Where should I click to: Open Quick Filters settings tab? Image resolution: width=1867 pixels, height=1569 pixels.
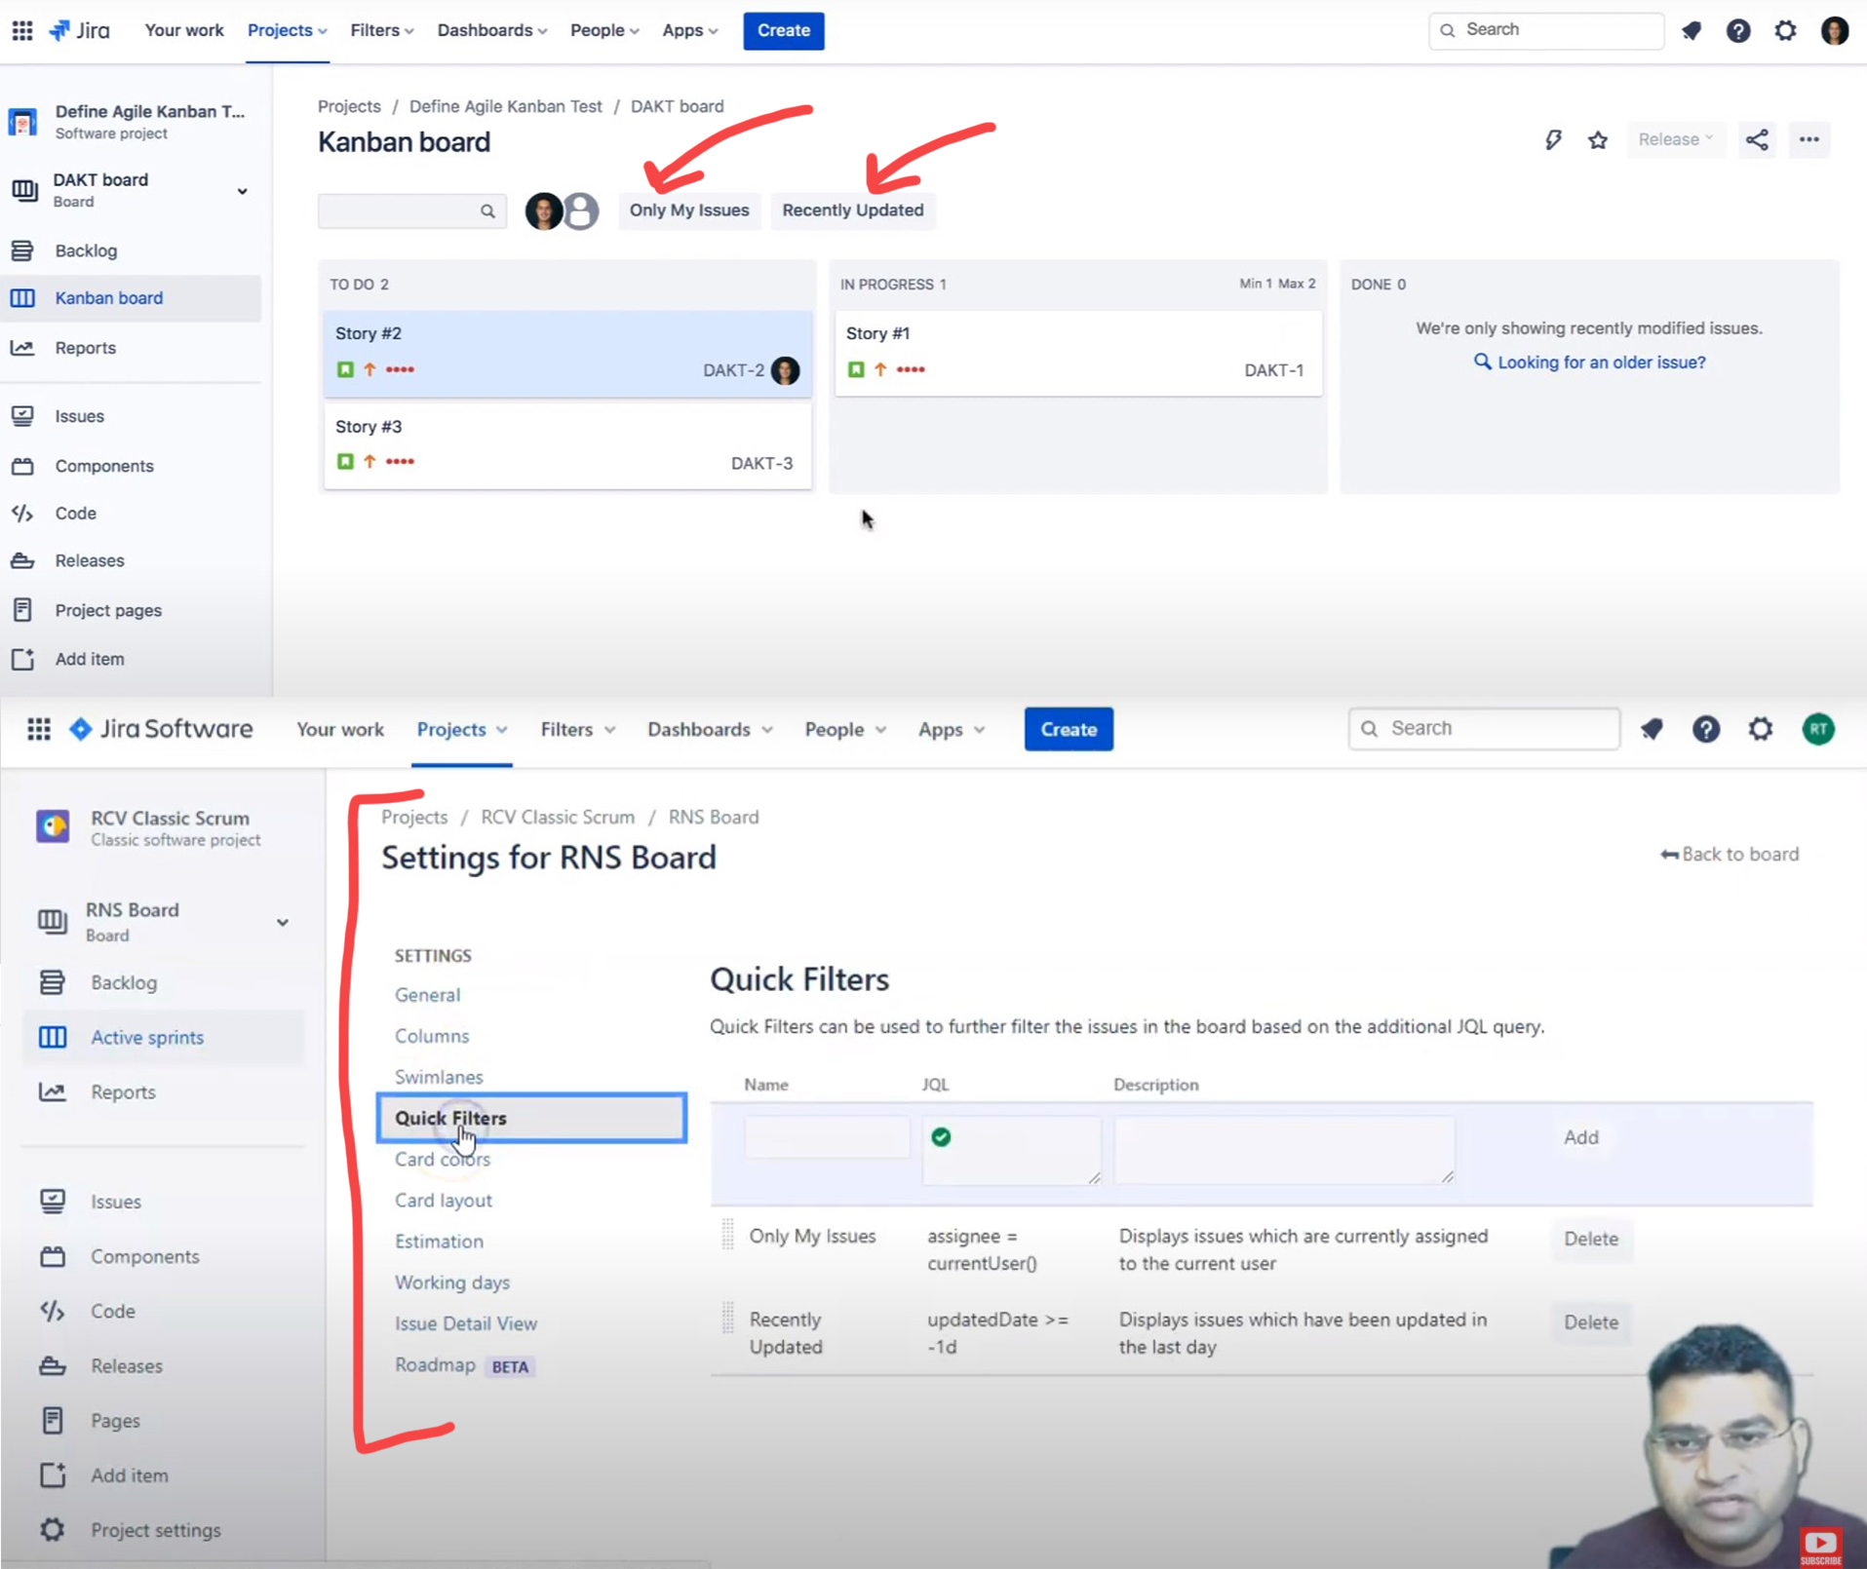[x=531, y=1118]
